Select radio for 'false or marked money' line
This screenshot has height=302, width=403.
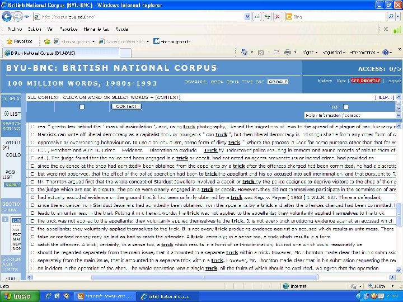[x=32, y=237]
